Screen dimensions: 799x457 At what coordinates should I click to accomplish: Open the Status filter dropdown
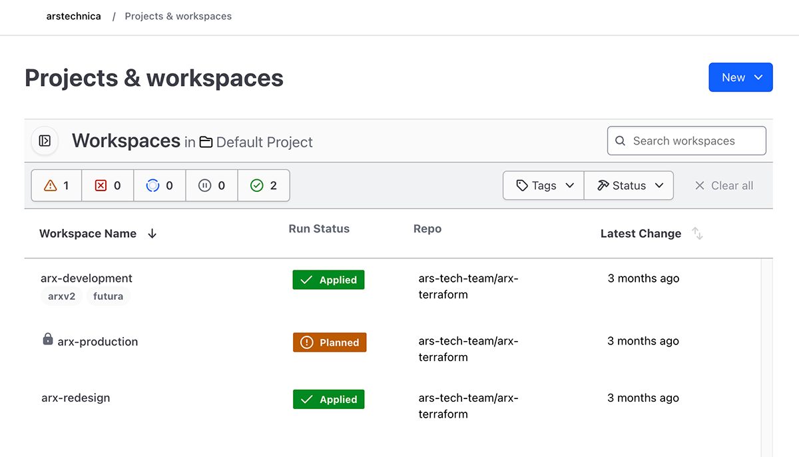629,185
